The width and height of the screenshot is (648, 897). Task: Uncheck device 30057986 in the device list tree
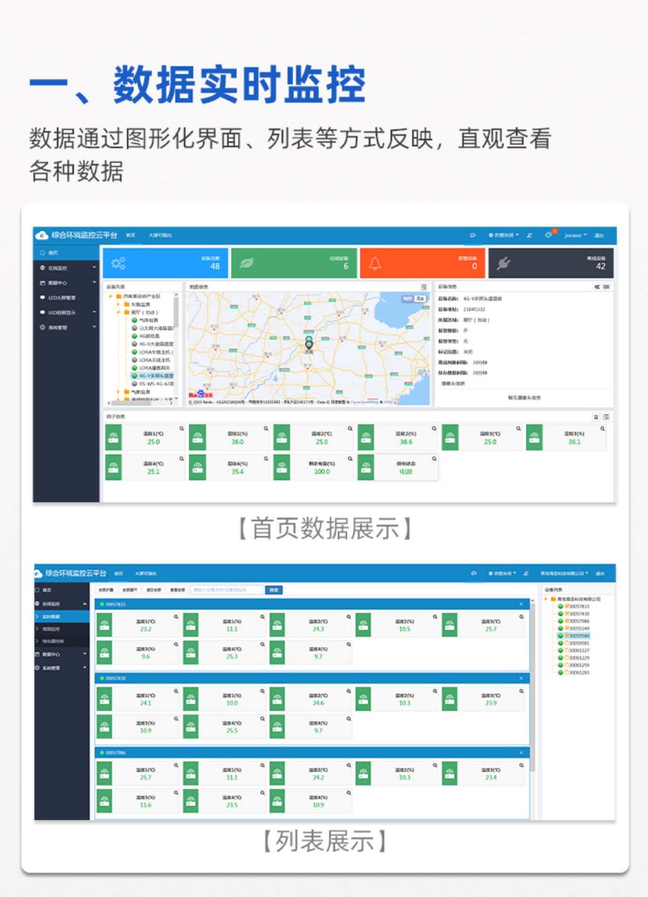[567, 621]
